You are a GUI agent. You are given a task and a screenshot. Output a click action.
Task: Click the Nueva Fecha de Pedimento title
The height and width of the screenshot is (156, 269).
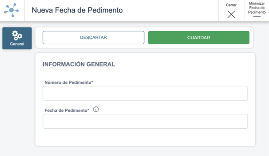(77, 10)
